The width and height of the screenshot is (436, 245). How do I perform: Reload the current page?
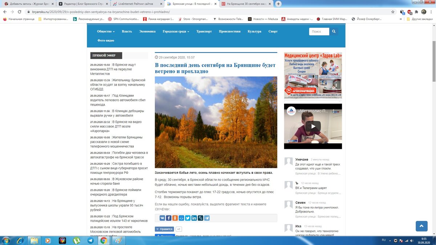click(x=20, y=12)
